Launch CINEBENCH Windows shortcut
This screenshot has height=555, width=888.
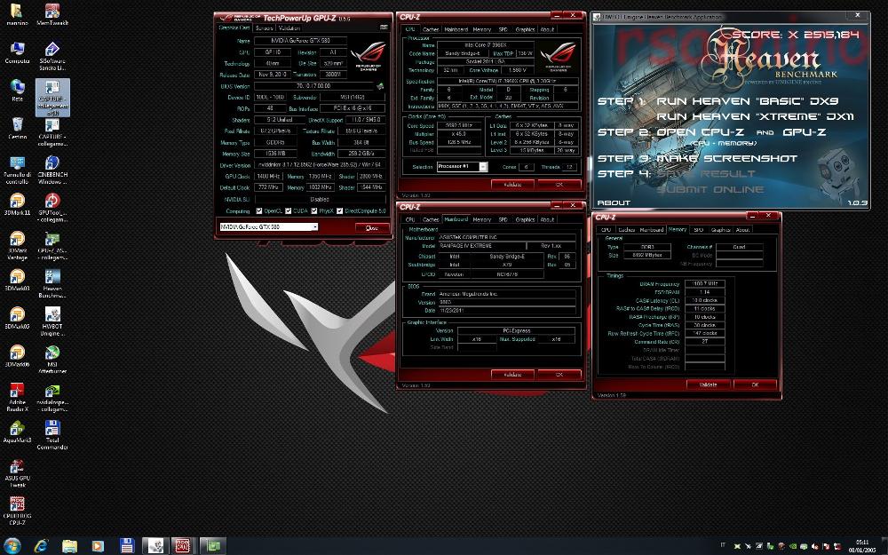click(52, 170)
